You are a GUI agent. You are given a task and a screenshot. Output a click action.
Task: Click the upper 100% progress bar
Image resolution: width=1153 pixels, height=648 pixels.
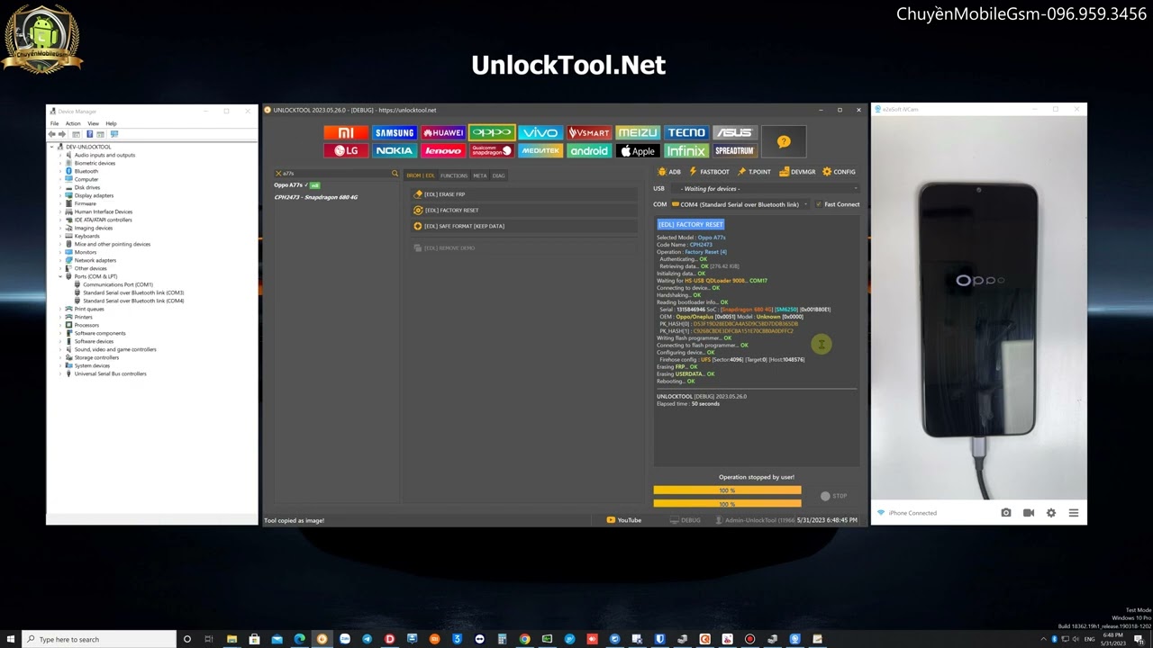pos(727,490)
